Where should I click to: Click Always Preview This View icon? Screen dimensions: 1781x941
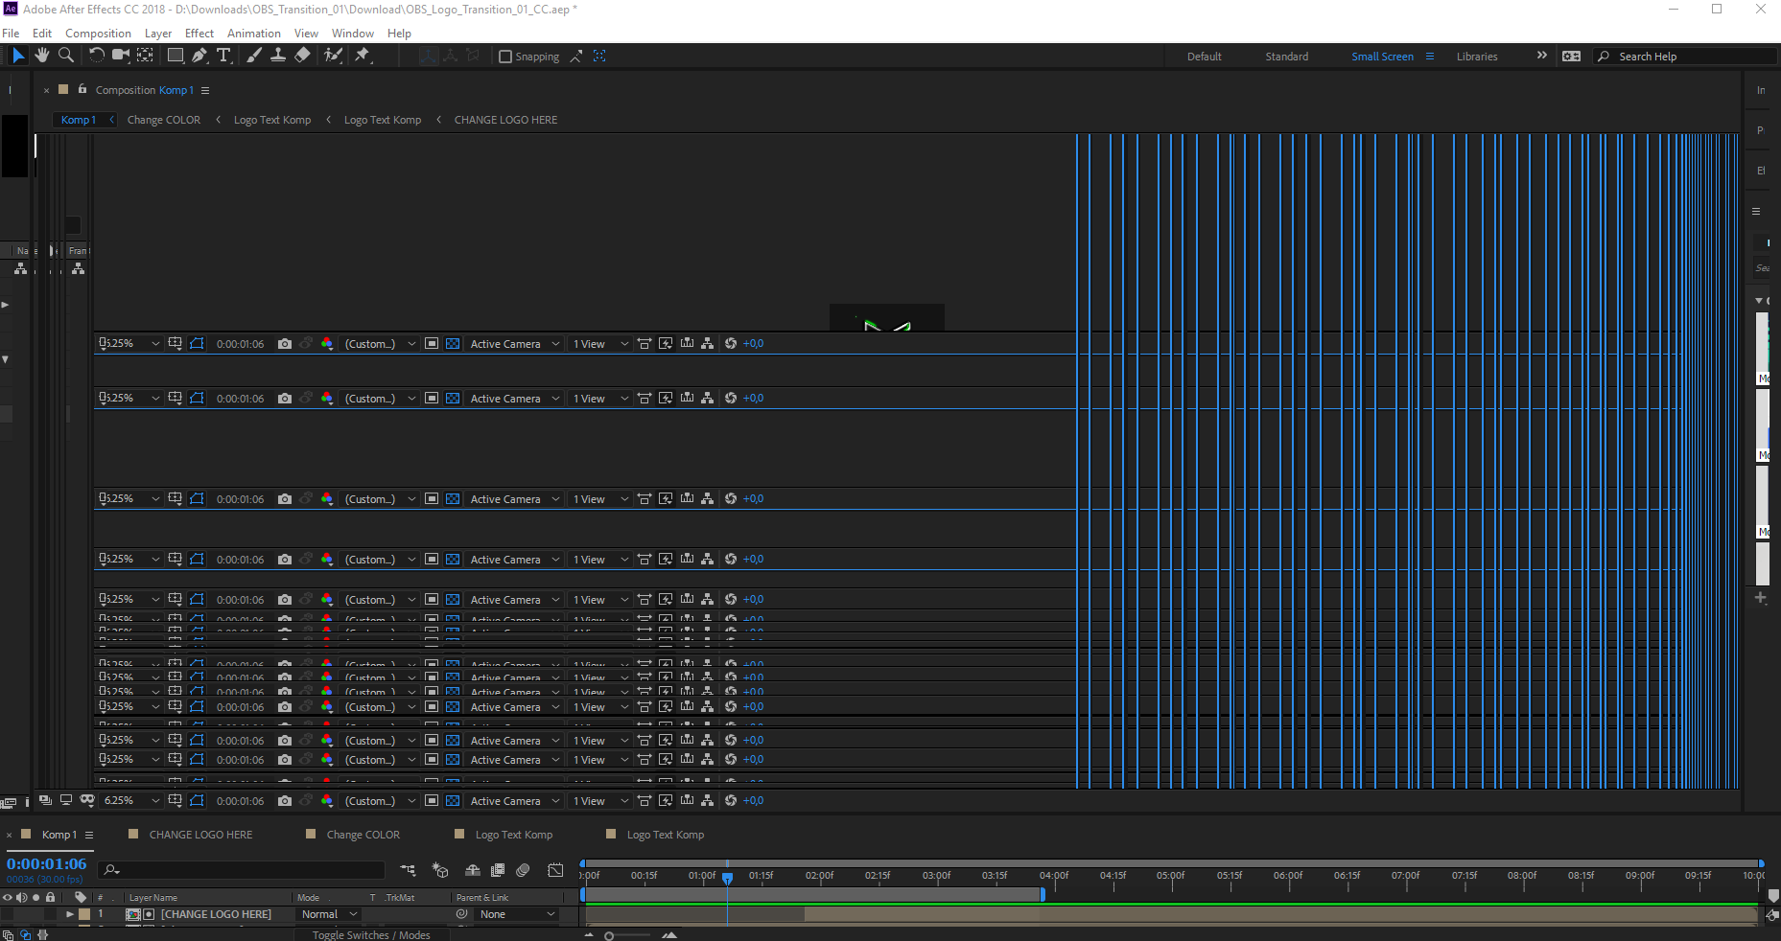point(45,800)
